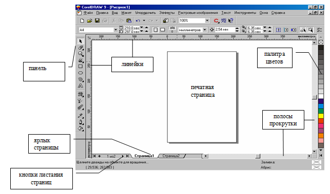Viewport: 330px width, 194px height.
Task: Click horizontal scrollbar right arrow
Action: click(x=309, y=156)
